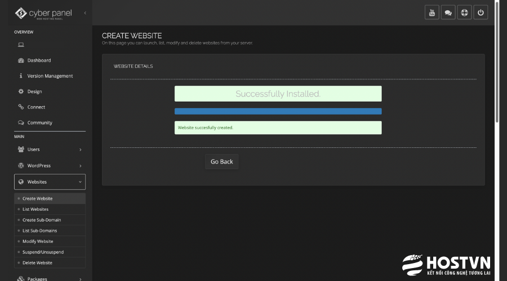The width and height of the screenshot is (507, 281).
Task: Open Create Sub-Domain submenu item
Action: (x=50, y=220)
